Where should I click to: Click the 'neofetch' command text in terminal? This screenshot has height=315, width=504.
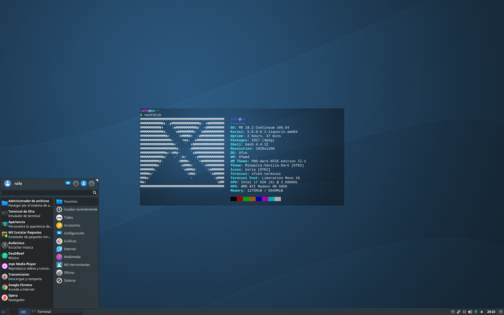[152, 115]
